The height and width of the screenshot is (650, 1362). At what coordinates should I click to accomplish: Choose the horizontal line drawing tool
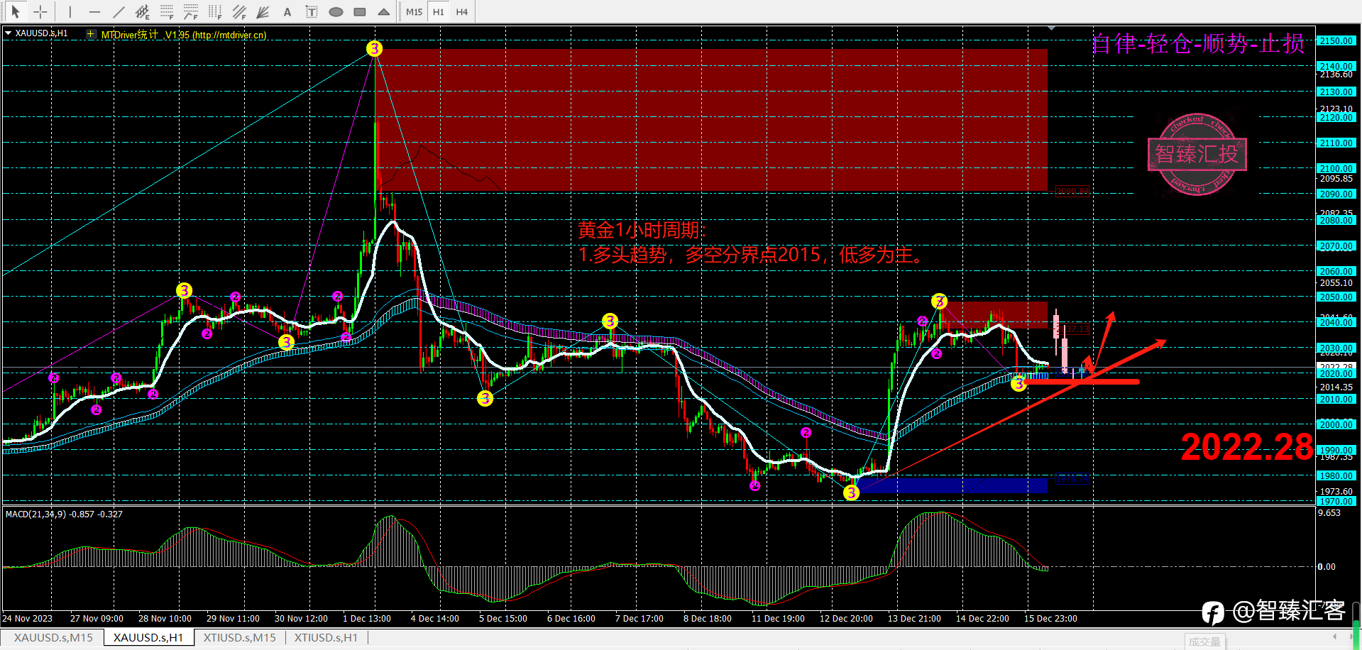click(94, 11)
